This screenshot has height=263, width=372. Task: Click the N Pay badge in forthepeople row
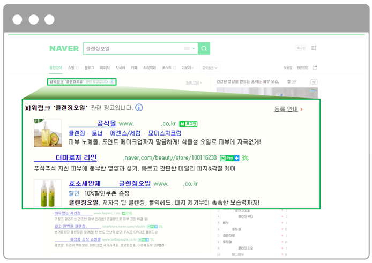(144, 239)
